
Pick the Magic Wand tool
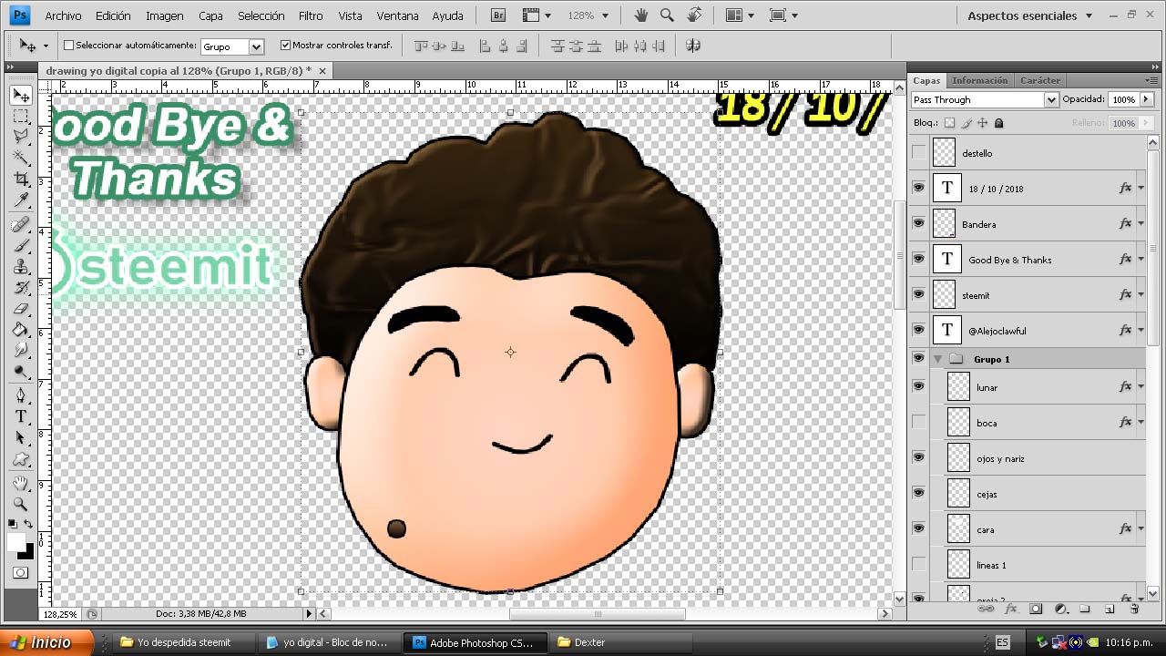click(x=21, y=158)
